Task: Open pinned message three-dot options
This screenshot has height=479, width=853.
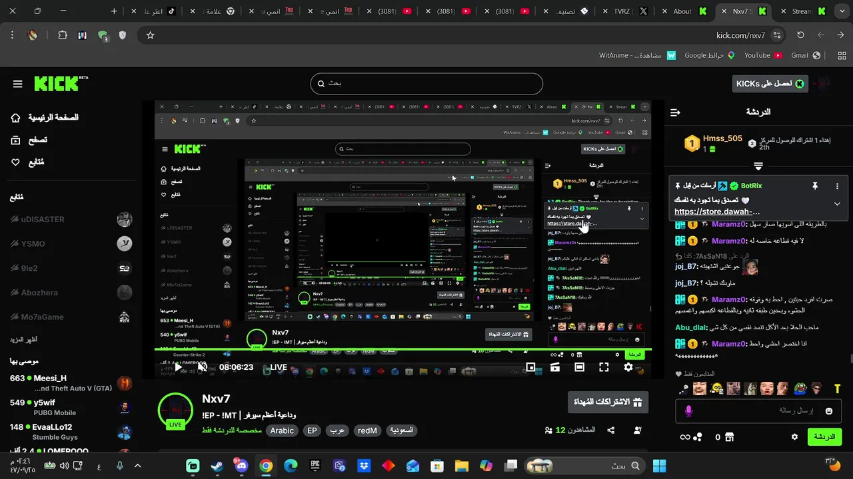Action: pos(837,186)
